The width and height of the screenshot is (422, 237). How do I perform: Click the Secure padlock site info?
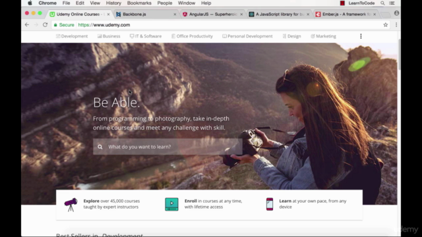coord(64,25)
